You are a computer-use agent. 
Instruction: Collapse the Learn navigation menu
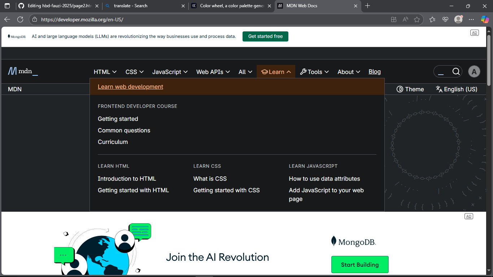pyautogui.click(x=276, y=72)
